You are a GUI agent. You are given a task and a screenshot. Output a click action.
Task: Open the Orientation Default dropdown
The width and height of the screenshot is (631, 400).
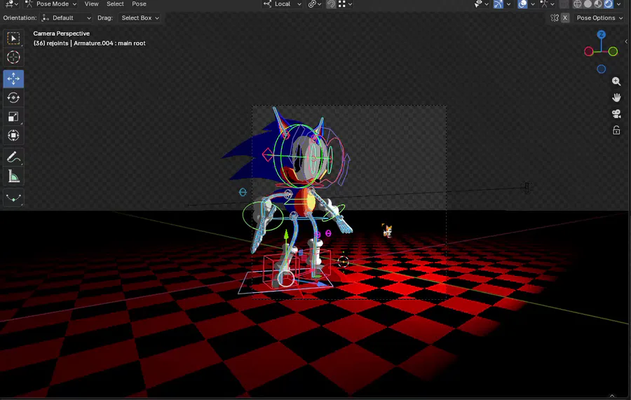point(67,18)
